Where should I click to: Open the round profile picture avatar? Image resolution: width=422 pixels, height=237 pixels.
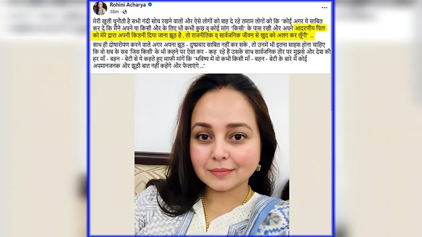100,8
